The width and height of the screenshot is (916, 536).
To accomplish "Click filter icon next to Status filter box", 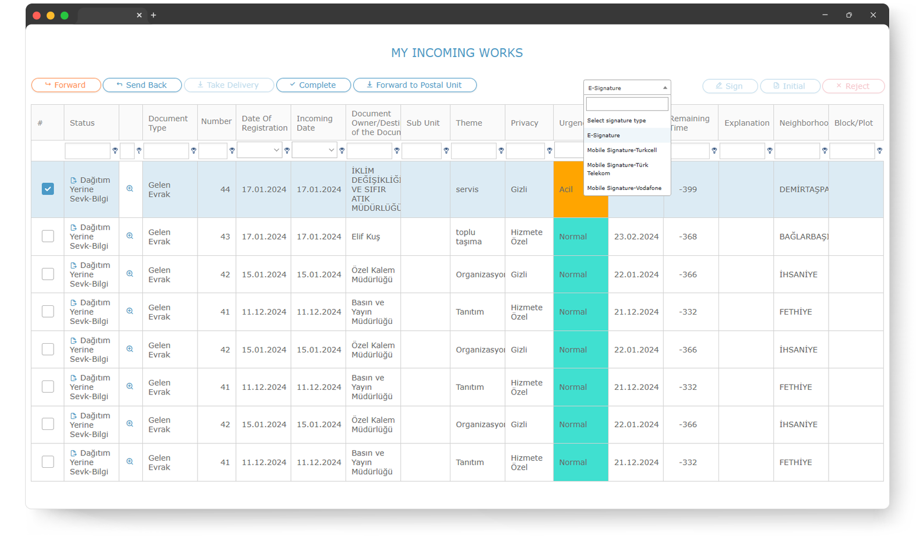I will point(115,151).
